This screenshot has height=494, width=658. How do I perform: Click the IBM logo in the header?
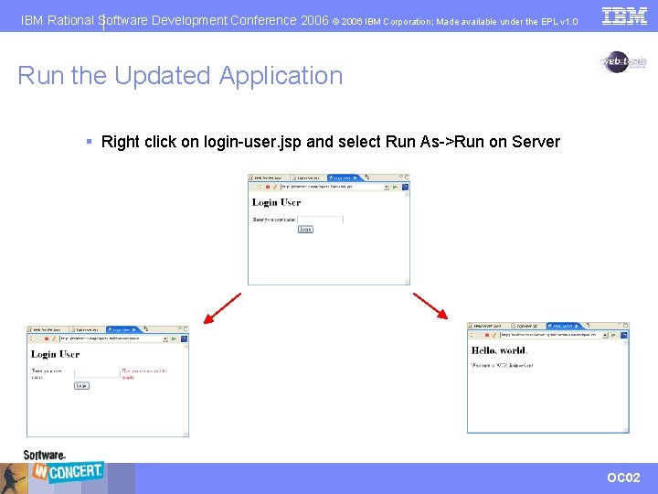pyautogui.click(x=624, y=16)
